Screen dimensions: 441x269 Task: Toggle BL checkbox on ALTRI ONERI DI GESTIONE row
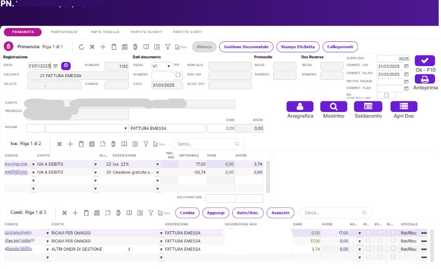click(x=393, y=248)
